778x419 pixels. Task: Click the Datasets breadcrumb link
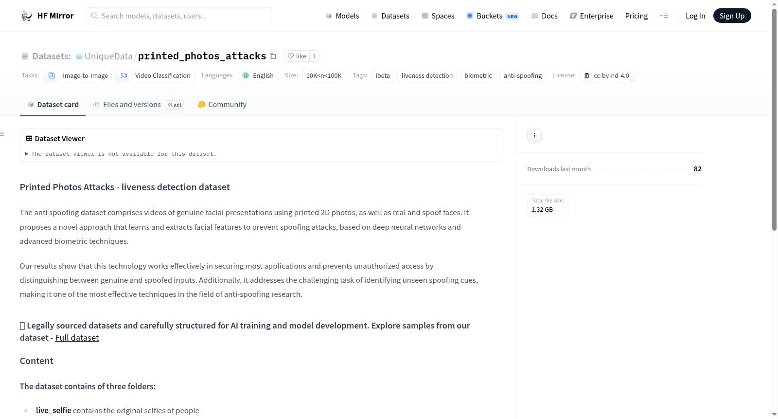[52, 56]
